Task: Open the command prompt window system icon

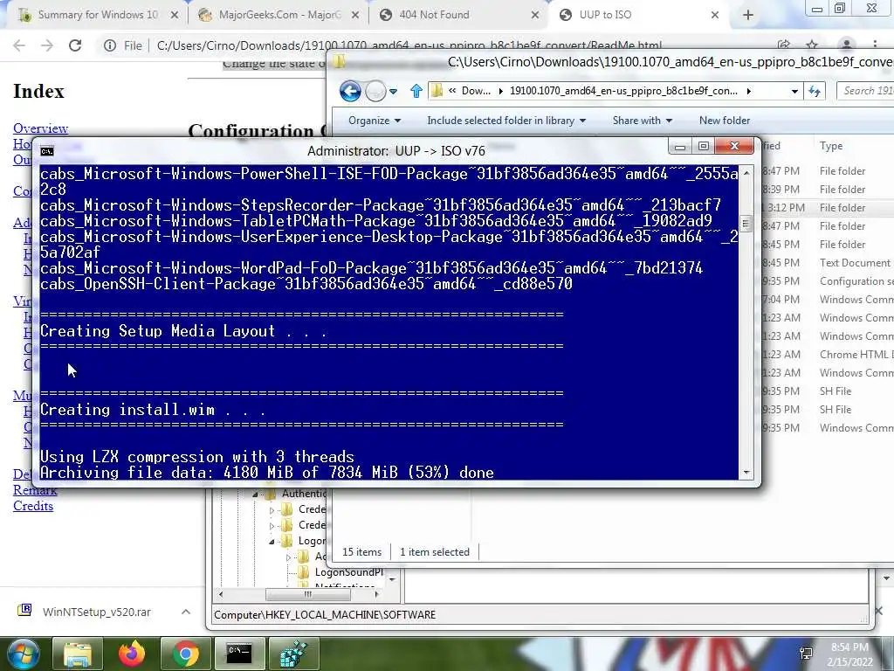Action: coord(47,150)
